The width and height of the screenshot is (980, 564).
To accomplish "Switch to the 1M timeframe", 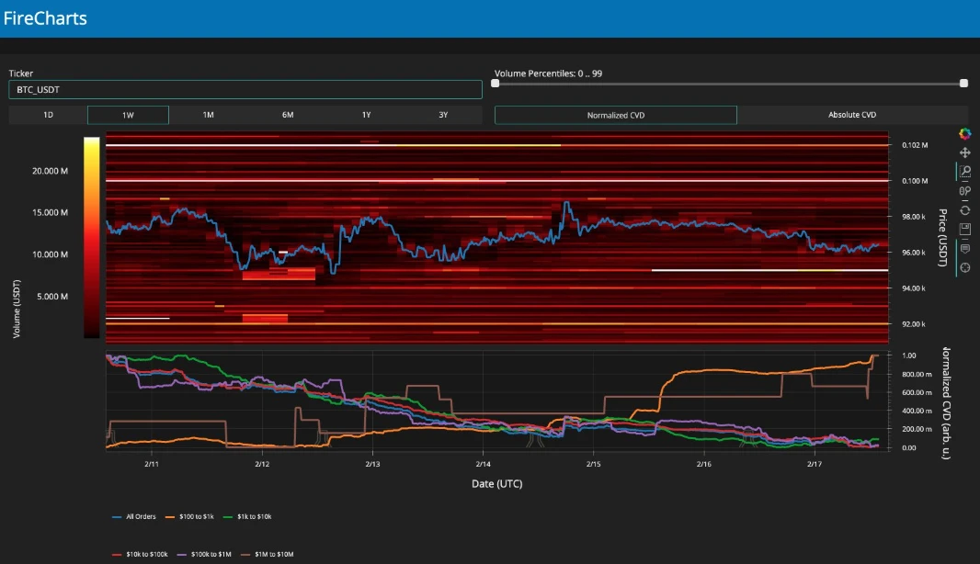I will pyautogui.click(x=208, y=115).
